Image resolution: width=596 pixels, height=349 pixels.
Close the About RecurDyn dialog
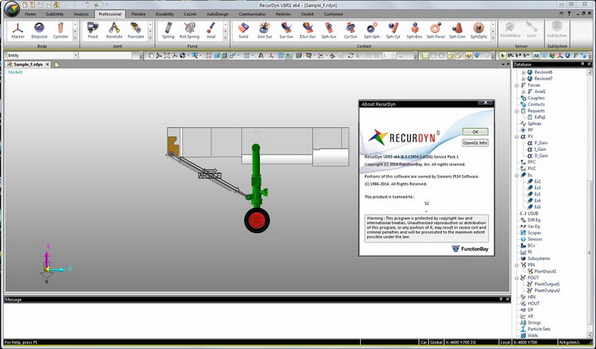486,103
